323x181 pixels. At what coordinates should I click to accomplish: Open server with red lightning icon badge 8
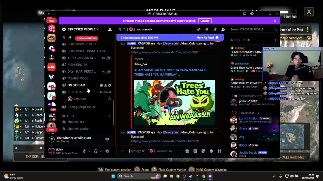(x=51, y=28)
